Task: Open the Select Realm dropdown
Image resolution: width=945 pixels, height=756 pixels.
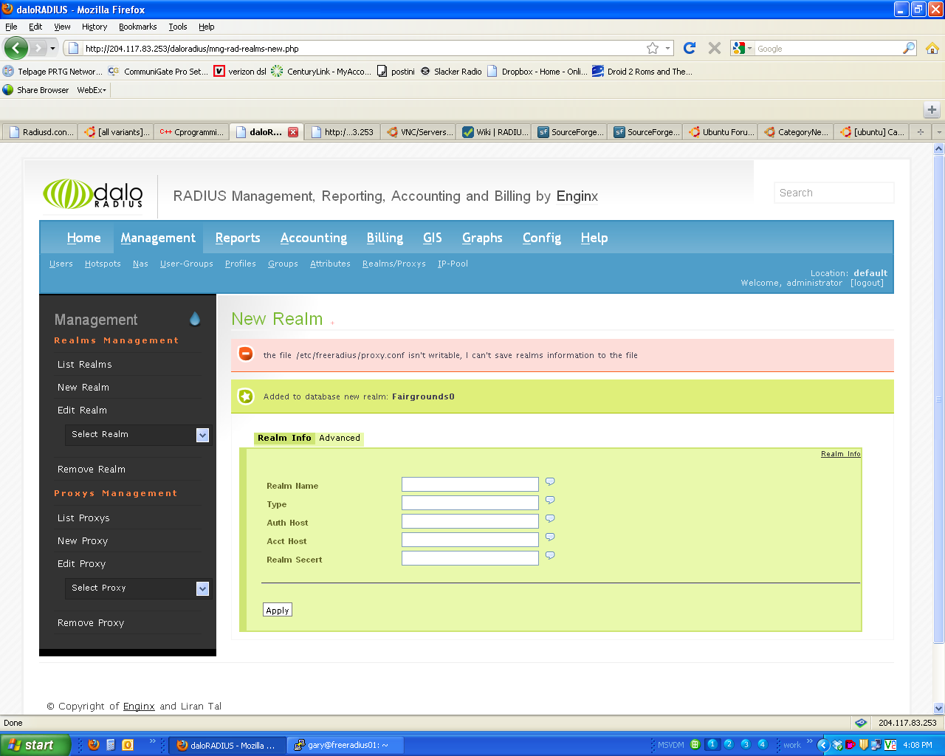Action: 138,435
